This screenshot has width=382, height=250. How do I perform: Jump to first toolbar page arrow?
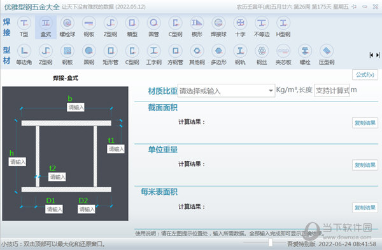(x=371, y=55)
